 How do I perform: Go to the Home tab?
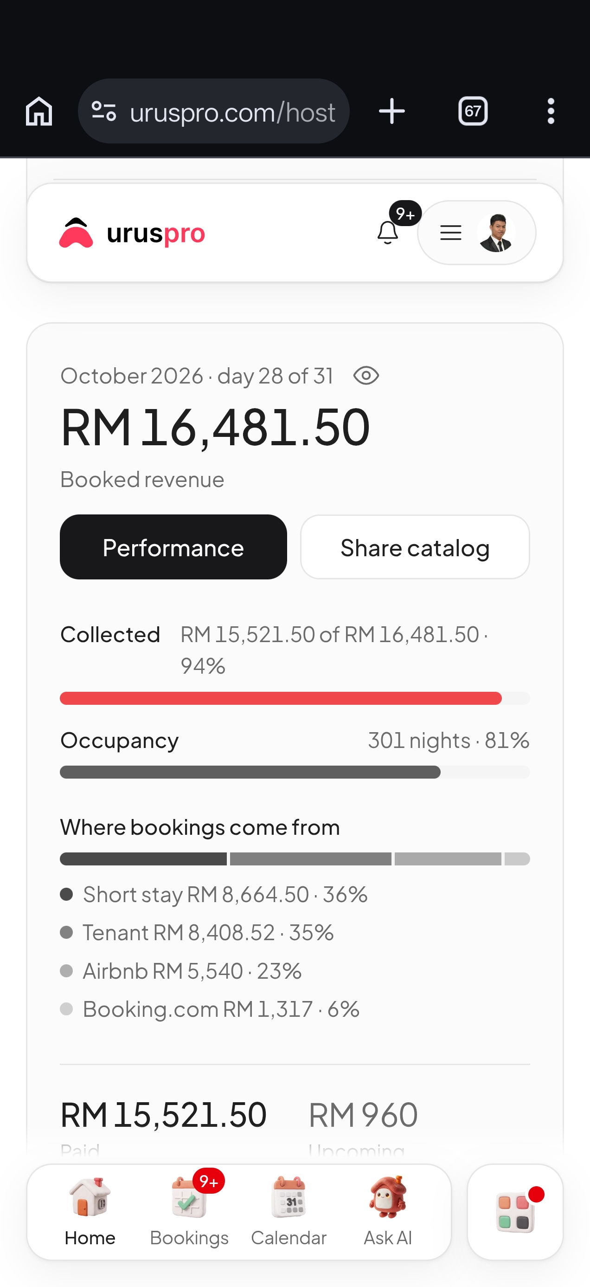tap(90, 1211)
